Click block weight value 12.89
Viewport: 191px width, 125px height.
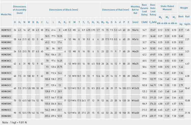pos(181,116)
